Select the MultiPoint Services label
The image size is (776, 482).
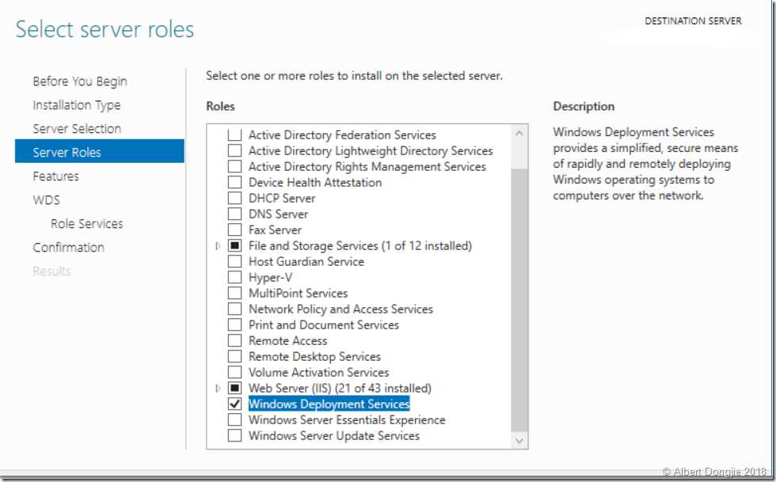point(299,293)
